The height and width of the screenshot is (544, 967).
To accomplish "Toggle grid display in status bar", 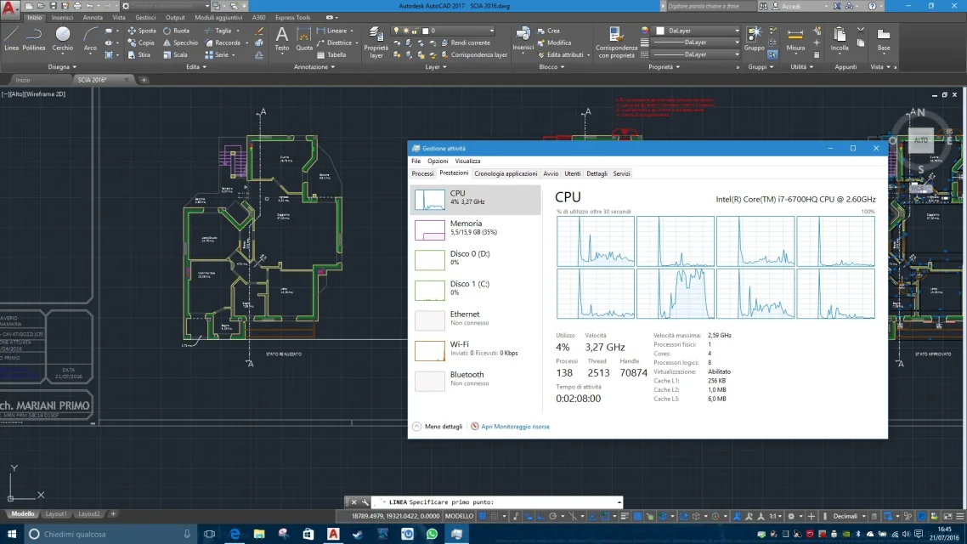I will 483,516.
